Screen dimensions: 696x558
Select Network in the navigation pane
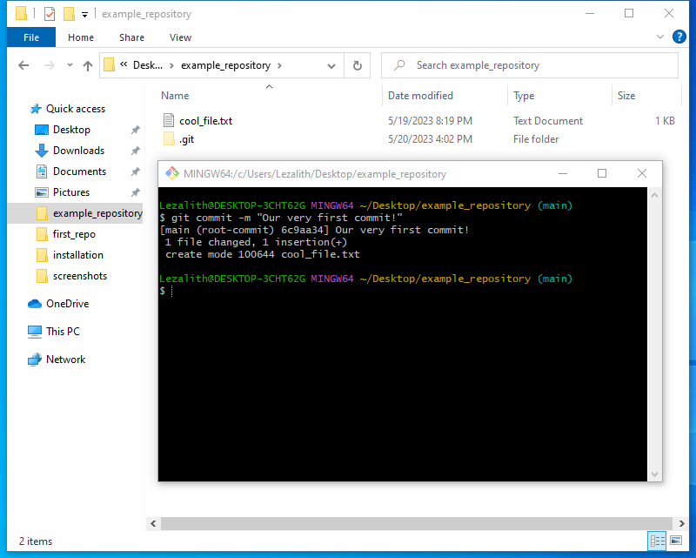(x=65, y=360)
